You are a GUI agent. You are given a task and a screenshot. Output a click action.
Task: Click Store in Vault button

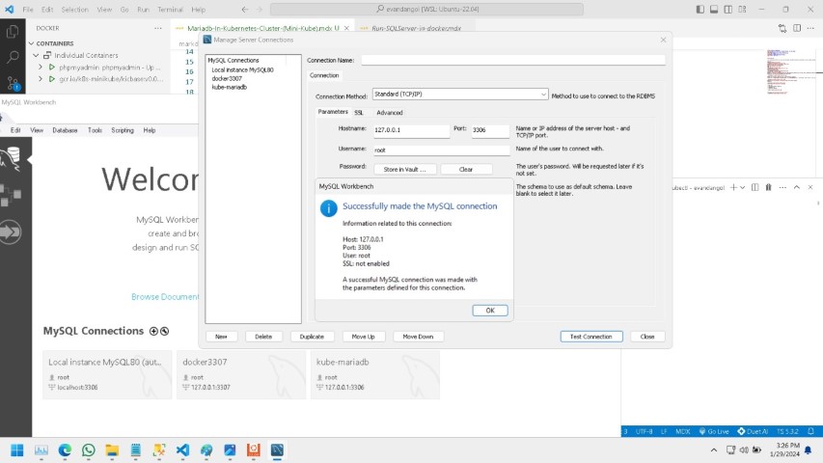pos(404,170)
